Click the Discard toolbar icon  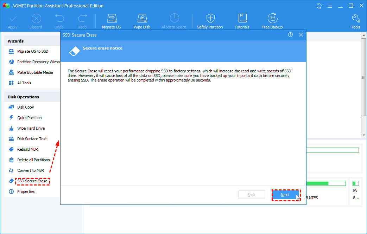[36, 19]
